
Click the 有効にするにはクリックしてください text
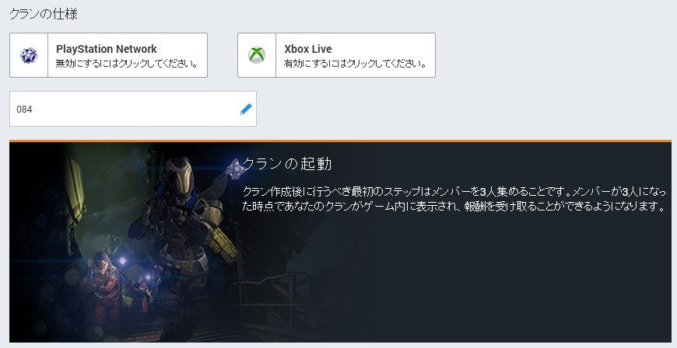(x=356, y=64)
